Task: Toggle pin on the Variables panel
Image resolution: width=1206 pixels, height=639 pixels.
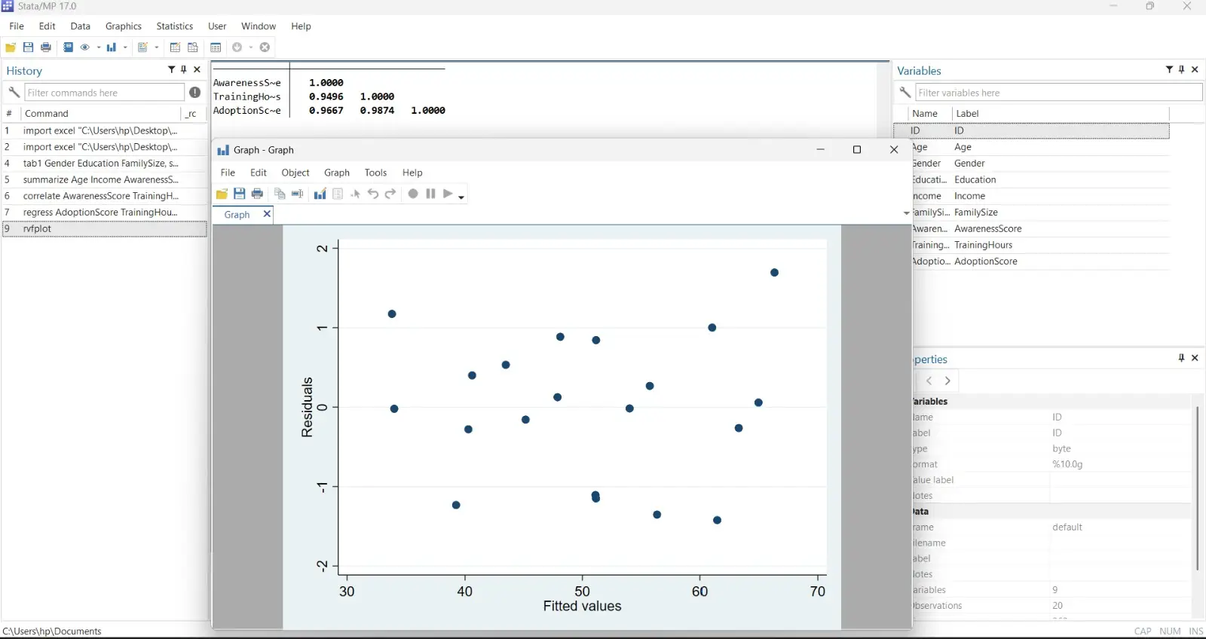Action: pos(1182,69)
